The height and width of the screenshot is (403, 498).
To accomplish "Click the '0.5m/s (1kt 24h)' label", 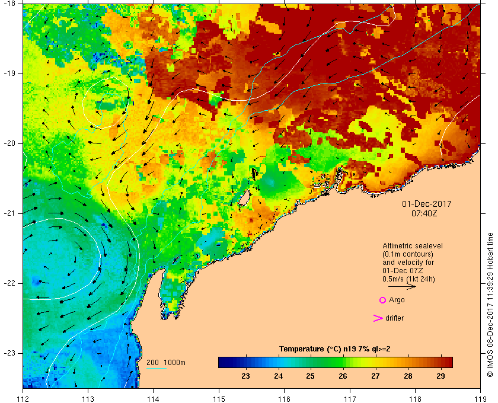I will click(408, 279).
